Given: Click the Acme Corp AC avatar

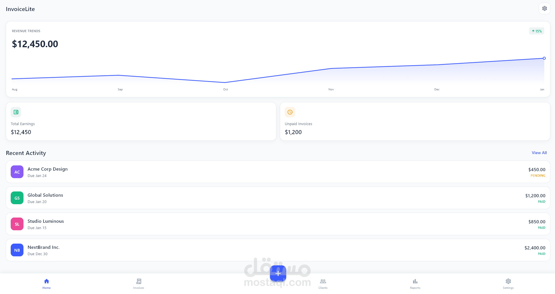Looking at the screenshot, I should pos(17,172).
